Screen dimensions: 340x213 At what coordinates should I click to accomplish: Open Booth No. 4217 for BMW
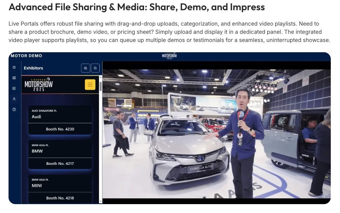coord(60,164)
